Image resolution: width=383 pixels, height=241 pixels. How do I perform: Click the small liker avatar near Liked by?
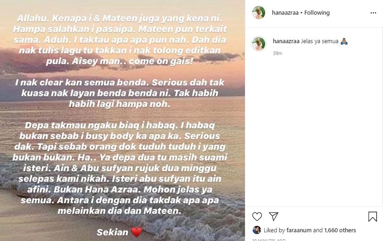click(x=257, y=230)
